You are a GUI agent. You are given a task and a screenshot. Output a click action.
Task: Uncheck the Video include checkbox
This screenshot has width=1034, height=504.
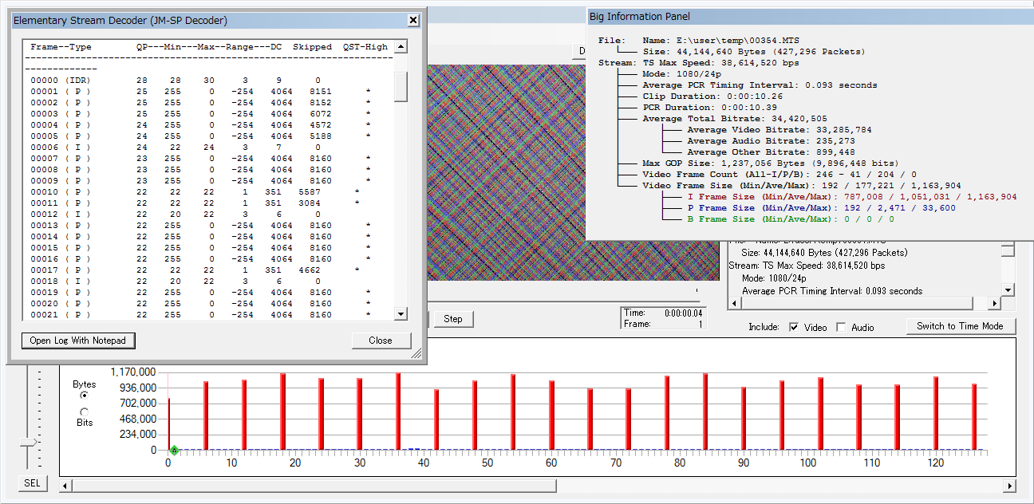[794, 327]
